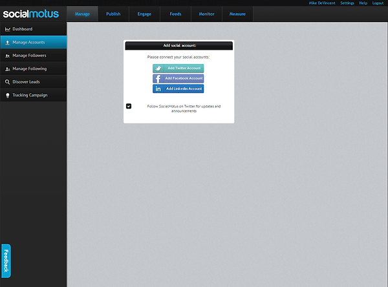Select Manage Accounts in sidebar
Image resolution: width=388 pixels, height=287 pixels.
(34, 42)
